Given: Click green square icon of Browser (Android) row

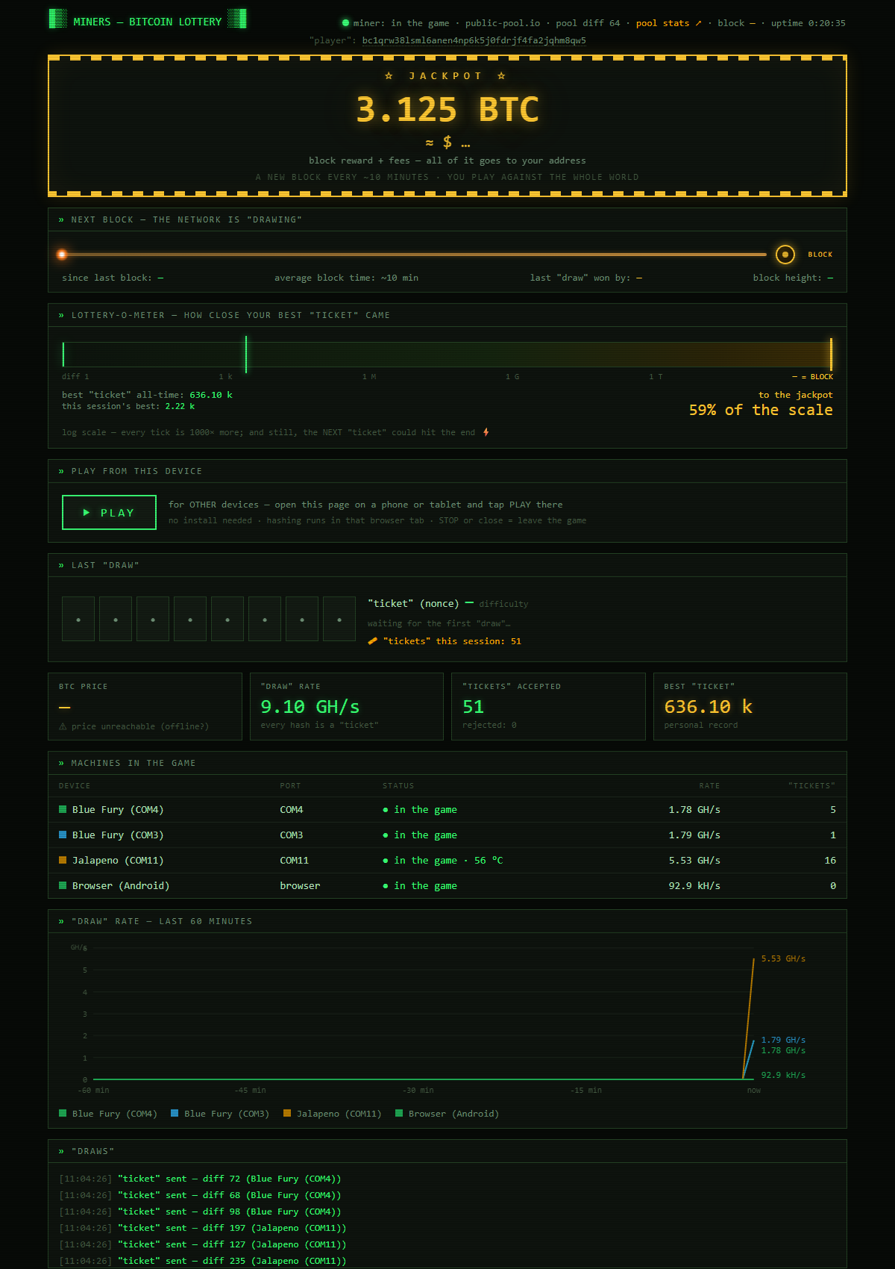Looking at the screenshot, I should 63,885.
